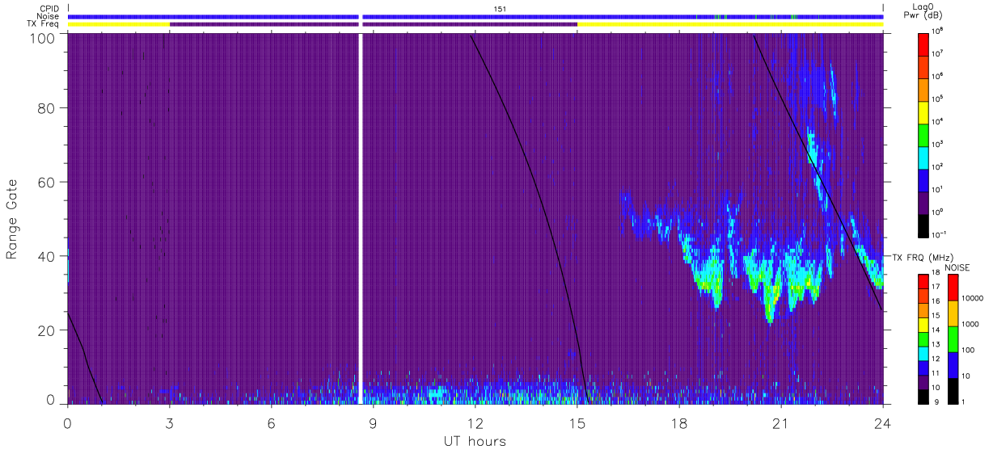The width and height of the screenshot is (993, 458).
Task: Click the TX Freq row label
Action: click(x=44, y=23)
